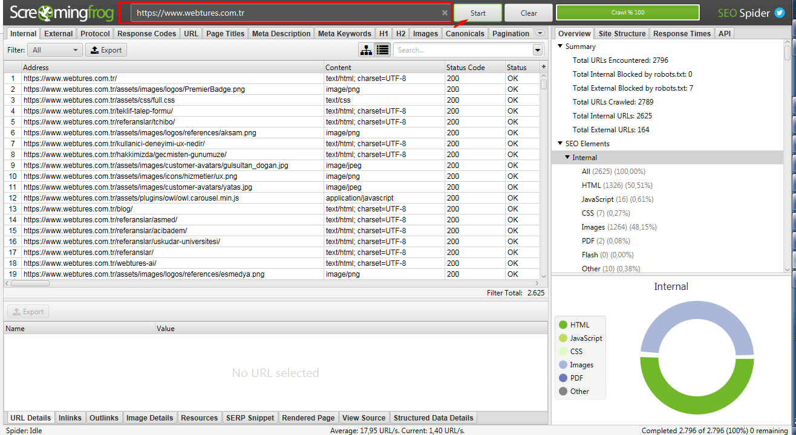
Task: Switch to the View Source tab
Action: point(364,417)
